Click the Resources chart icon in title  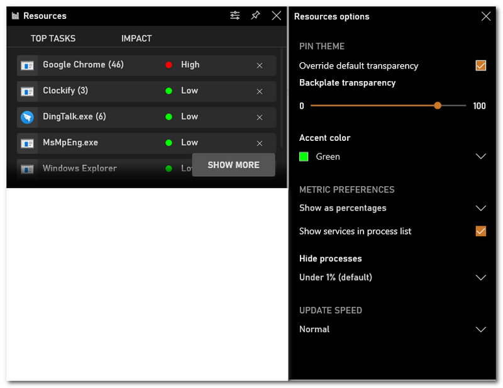(x=15, y=16)
